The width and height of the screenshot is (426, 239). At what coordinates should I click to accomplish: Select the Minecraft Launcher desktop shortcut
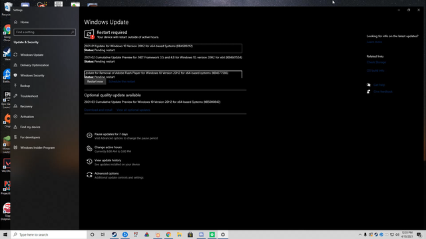point(6,145)
